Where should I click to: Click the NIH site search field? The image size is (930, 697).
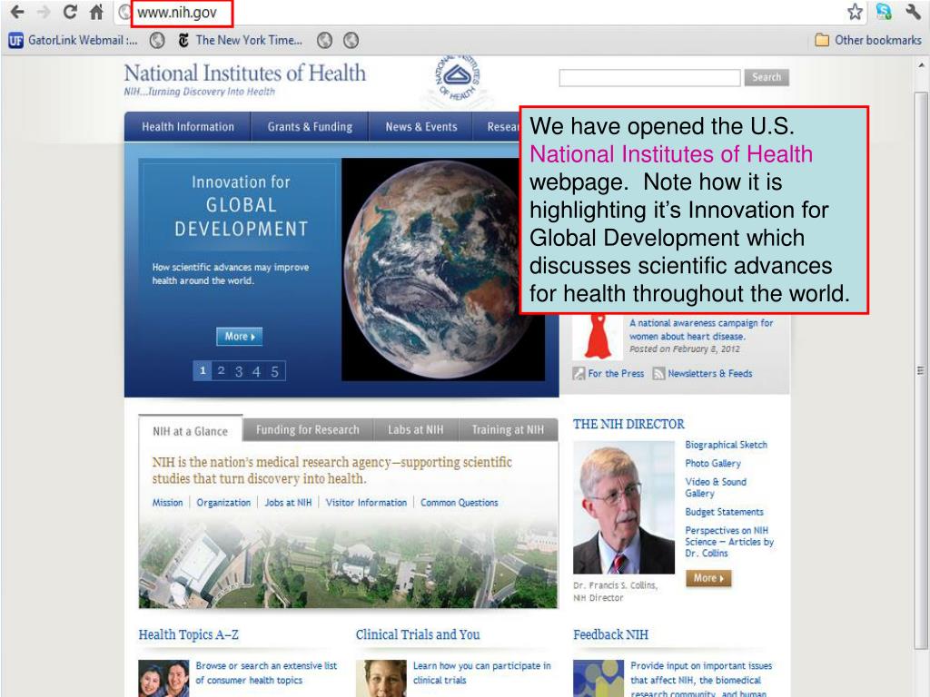point(649,78)
